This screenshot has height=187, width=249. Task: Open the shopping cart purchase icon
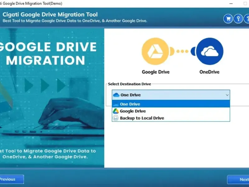(228, 19)
